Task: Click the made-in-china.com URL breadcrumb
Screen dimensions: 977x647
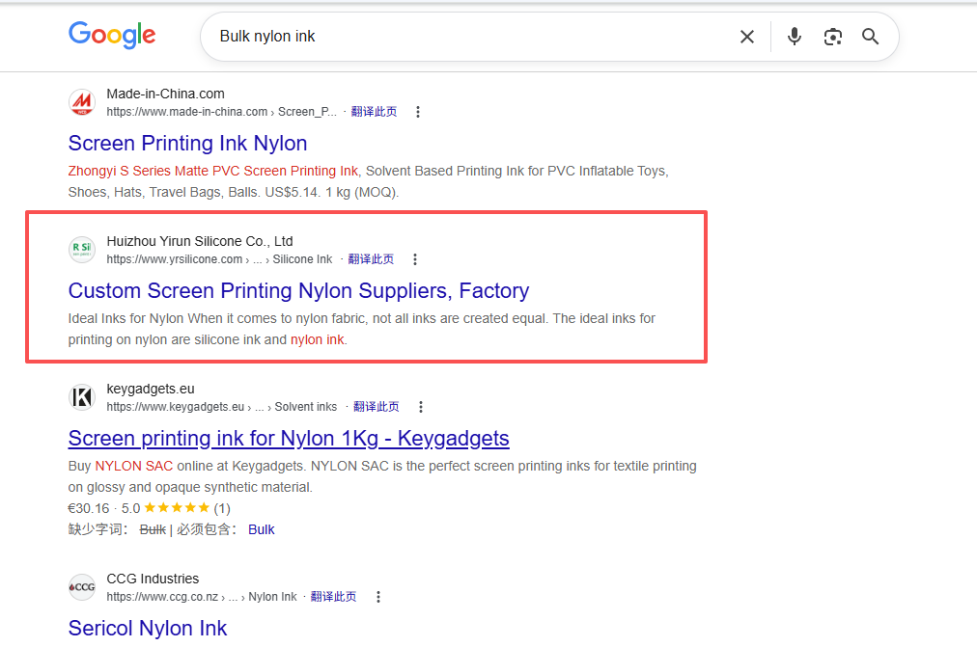Action: (221, 112)
